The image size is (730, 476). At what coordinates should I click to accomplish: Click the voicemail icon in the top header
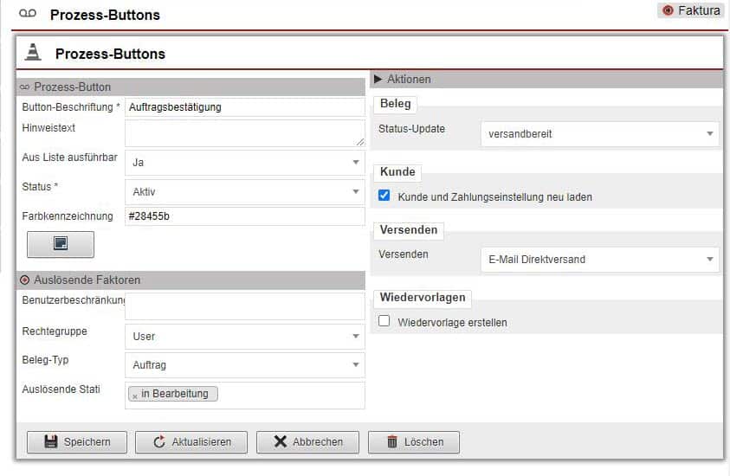pyautogui.click(x=28, y=14)
